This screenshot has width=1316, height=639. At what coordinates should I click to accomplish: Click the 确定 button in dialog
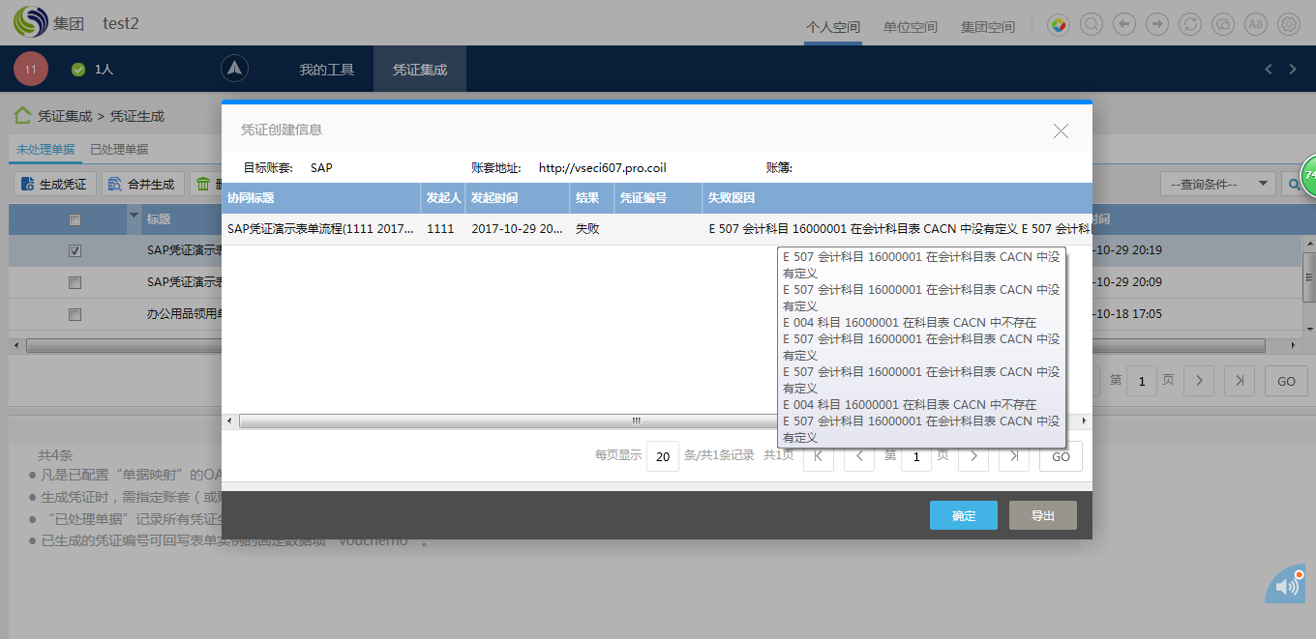964,515
